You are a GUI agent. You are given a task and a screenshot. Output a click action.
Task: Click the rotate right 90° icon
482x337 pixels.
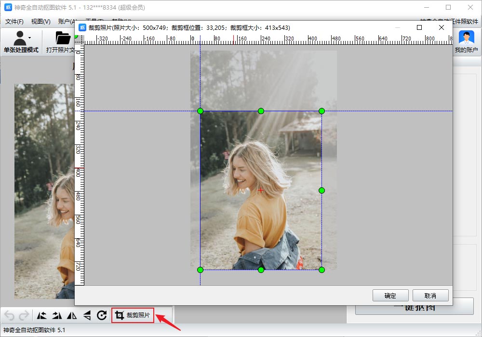point(57,316)
